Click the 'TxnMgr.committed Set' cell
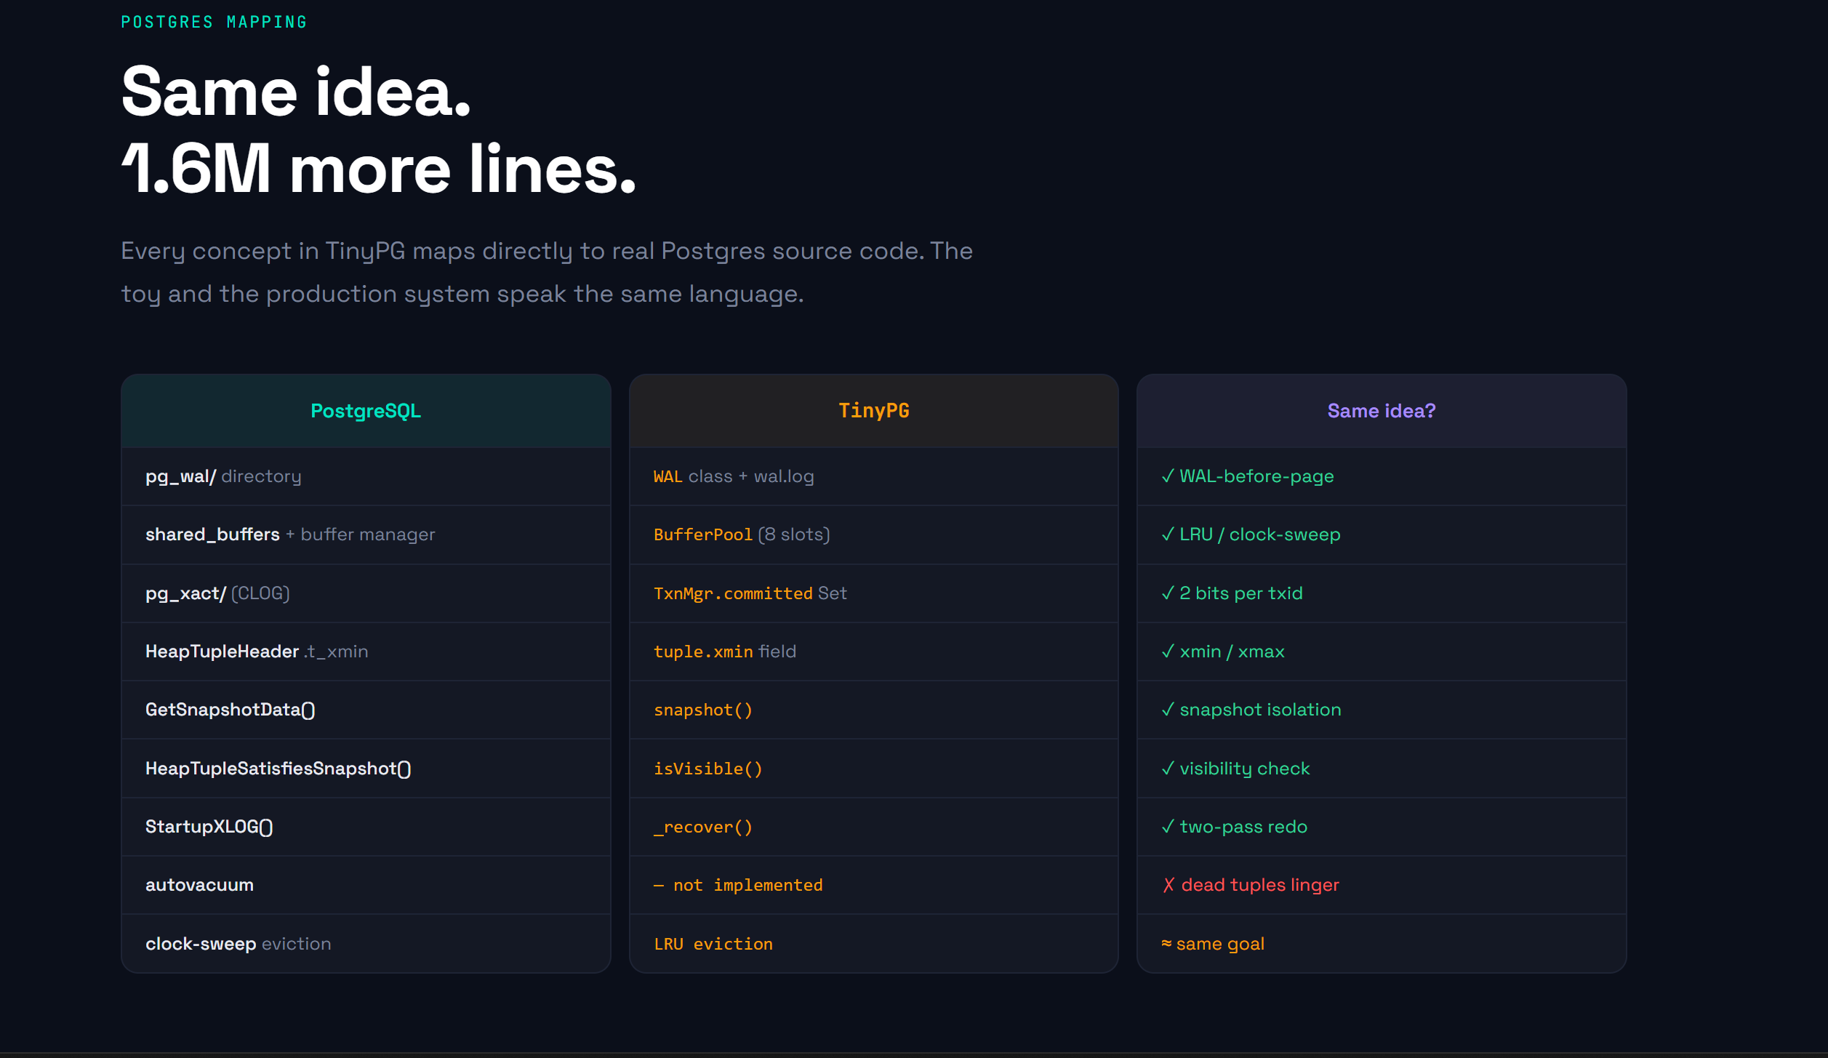This screenshot has height=1058, width=1828. click(873, 593)
